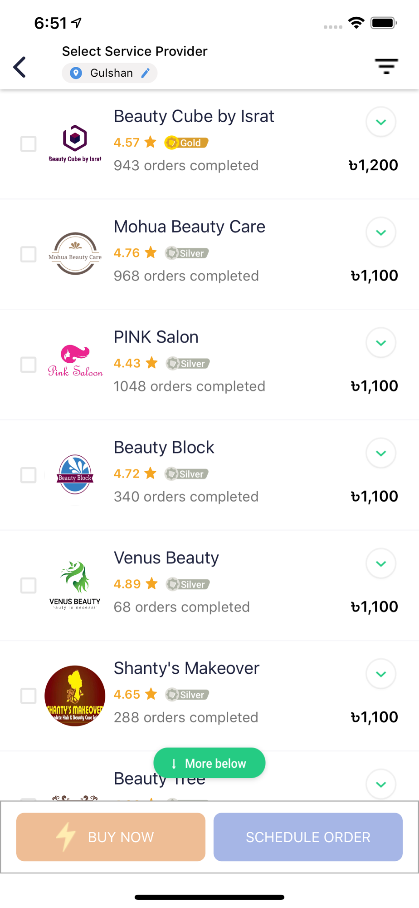Edit location with the pencil icon
419x908 pixels.
[146, 73]
